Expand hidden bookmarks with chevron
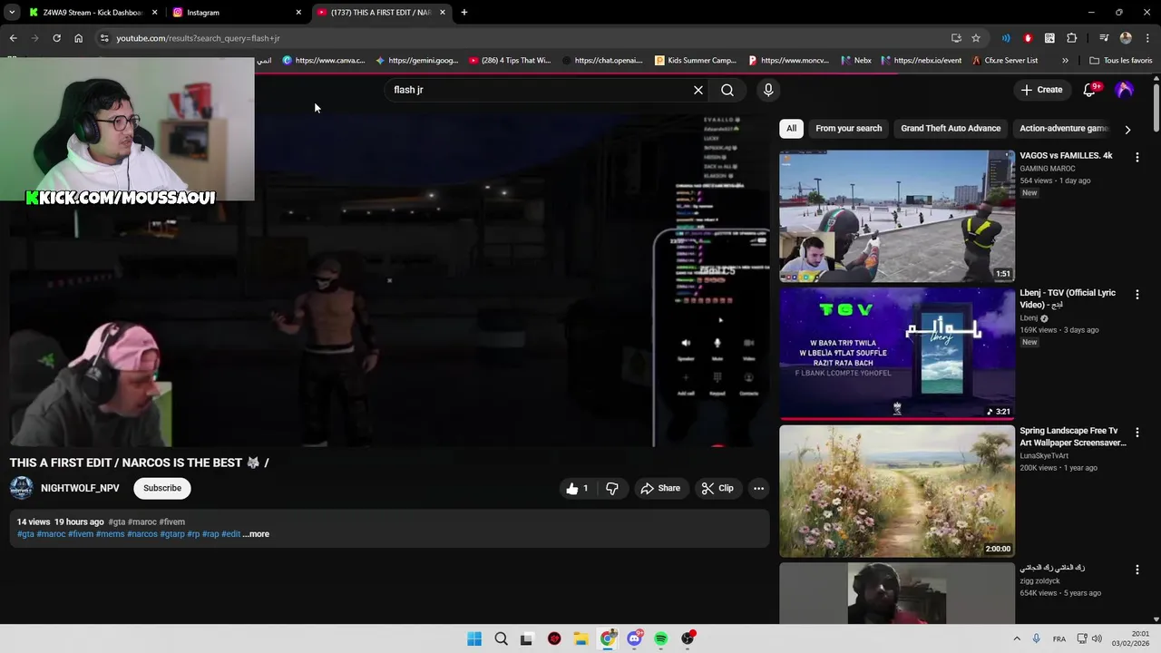The width and height of the screenshot is (1161, 653). point(1065,61)
